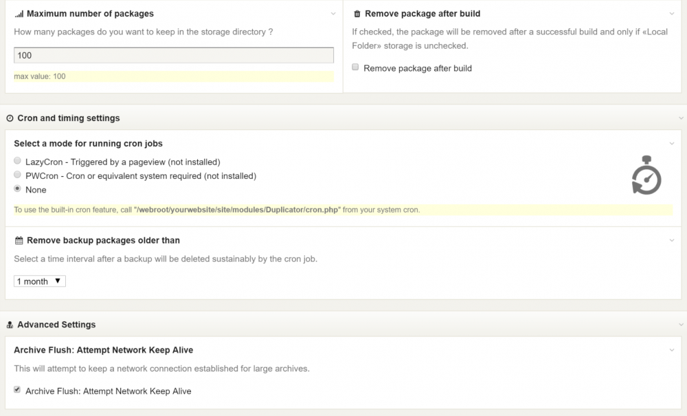687x416 pixels.
Task: Focus the maximum packages field showing 100
Action: tap(174, 56)
